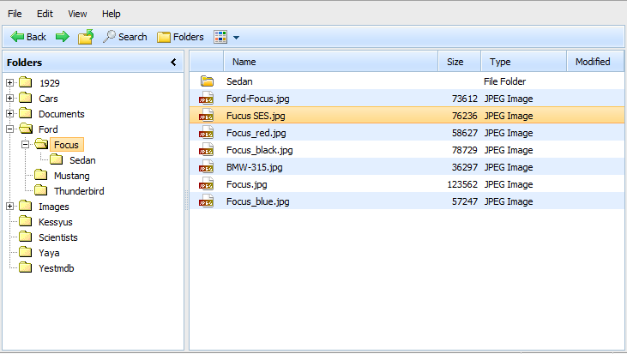The image size is (627, 354).
Task: Toggle the Folders pane button
Action: [x=180, y=37]
